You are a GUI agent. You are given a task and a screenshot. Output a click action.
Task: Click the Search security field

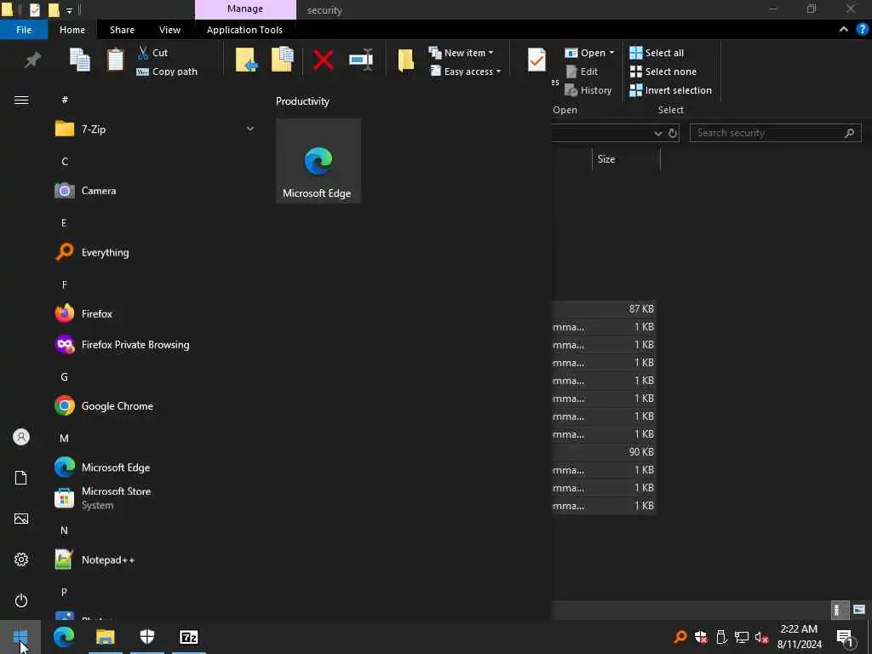[775, 133]
